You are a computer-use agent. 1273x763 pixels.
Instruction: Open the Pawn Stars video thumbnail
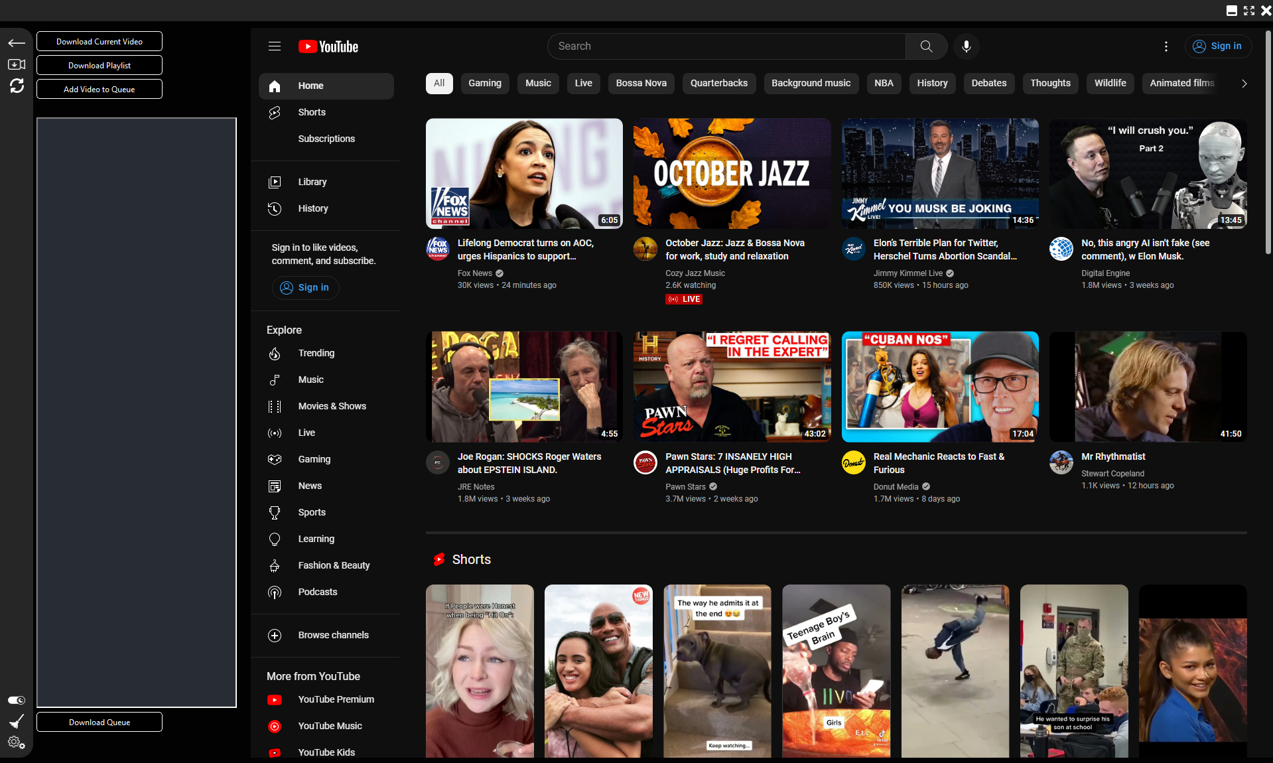(x=732, y=387)
